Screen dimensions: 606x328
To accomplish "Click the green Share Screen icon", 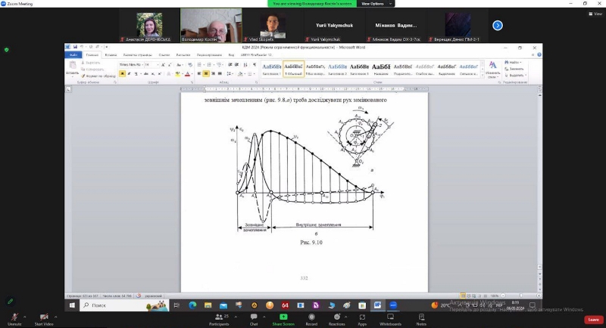I will [283, 317].
